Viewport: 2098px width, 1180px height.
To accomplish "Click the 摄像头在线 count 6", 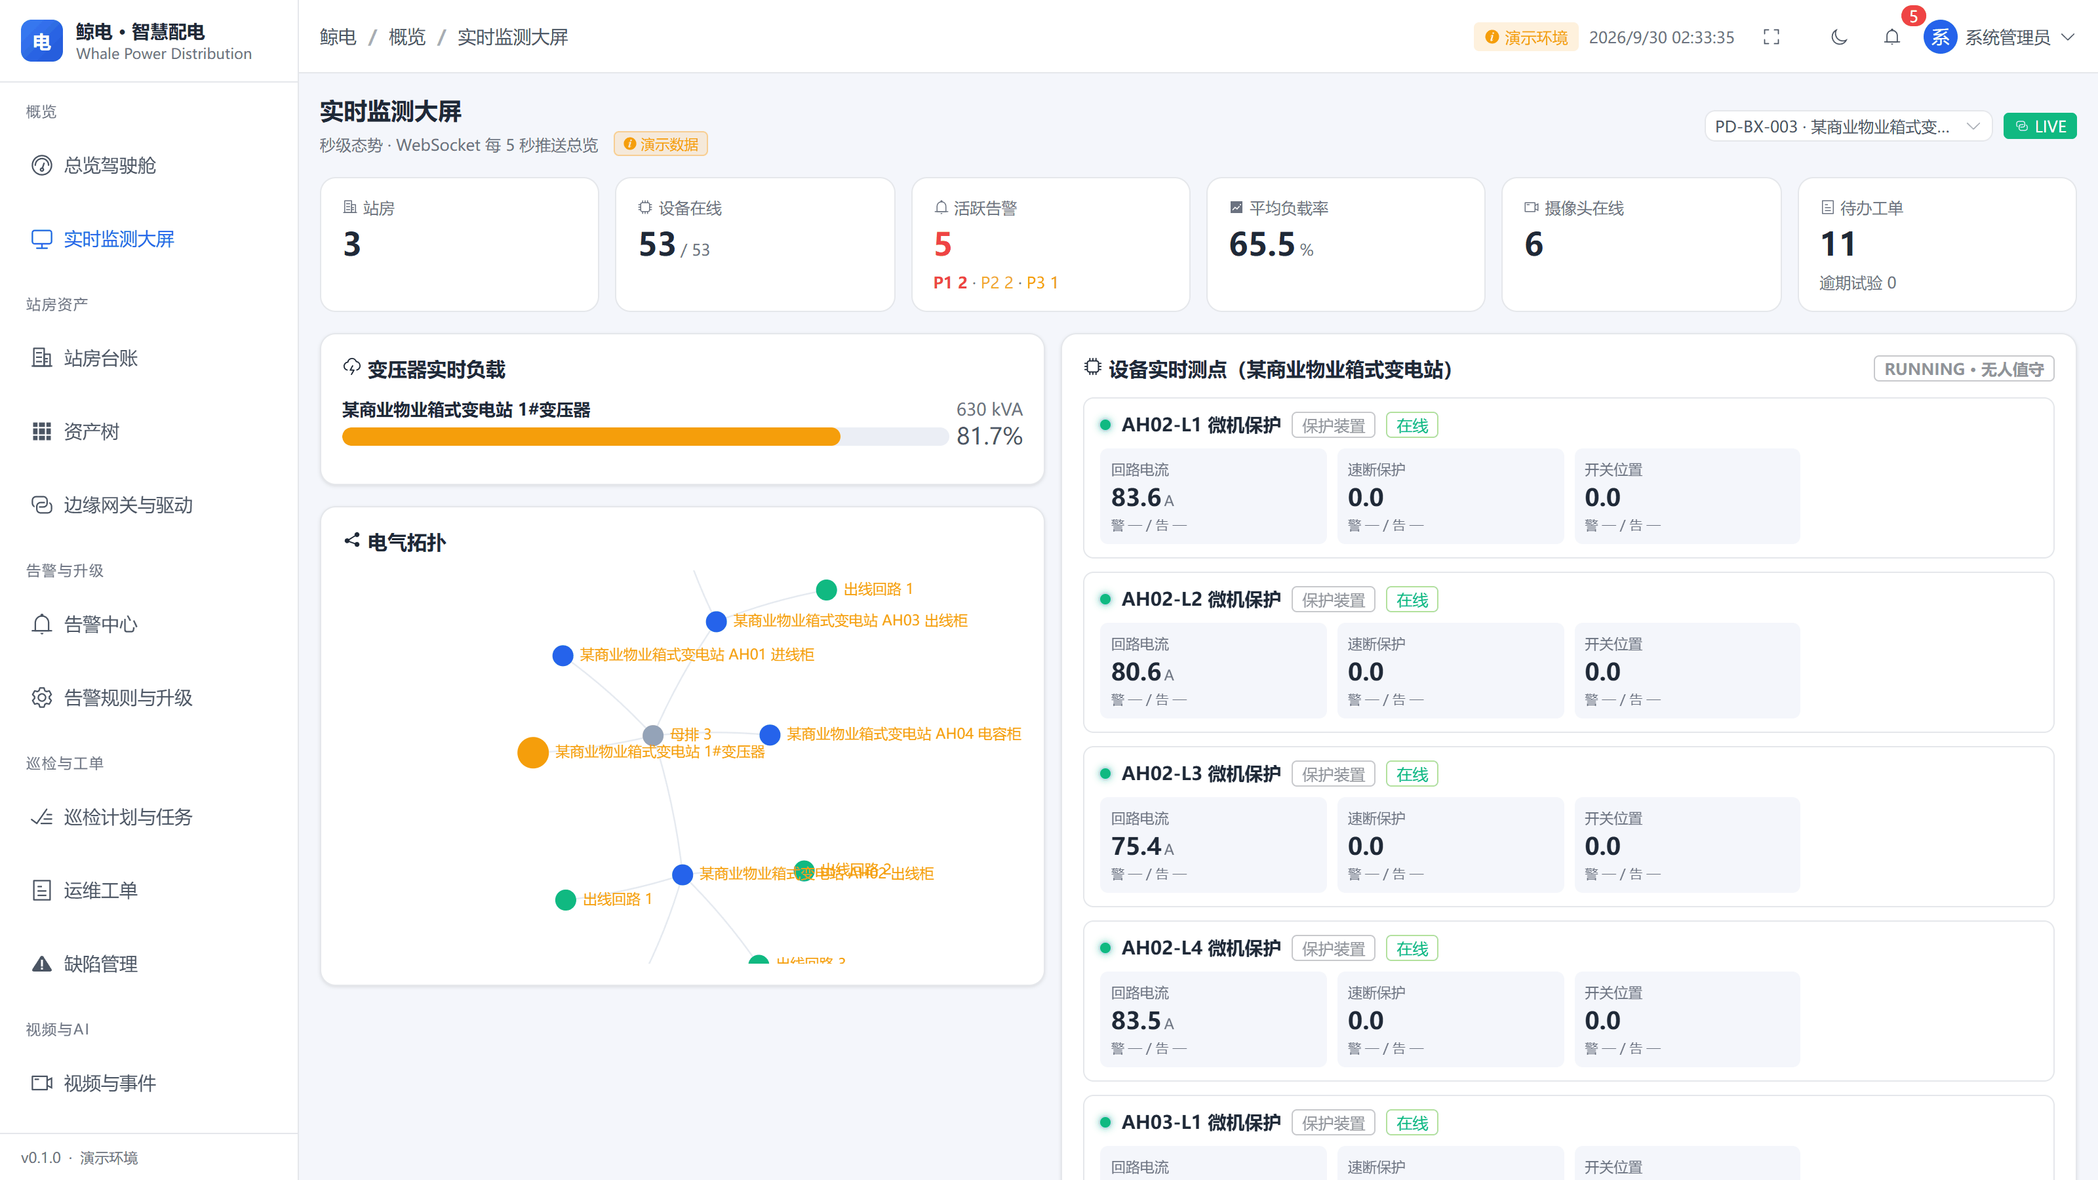I will tap(1534, 245).
